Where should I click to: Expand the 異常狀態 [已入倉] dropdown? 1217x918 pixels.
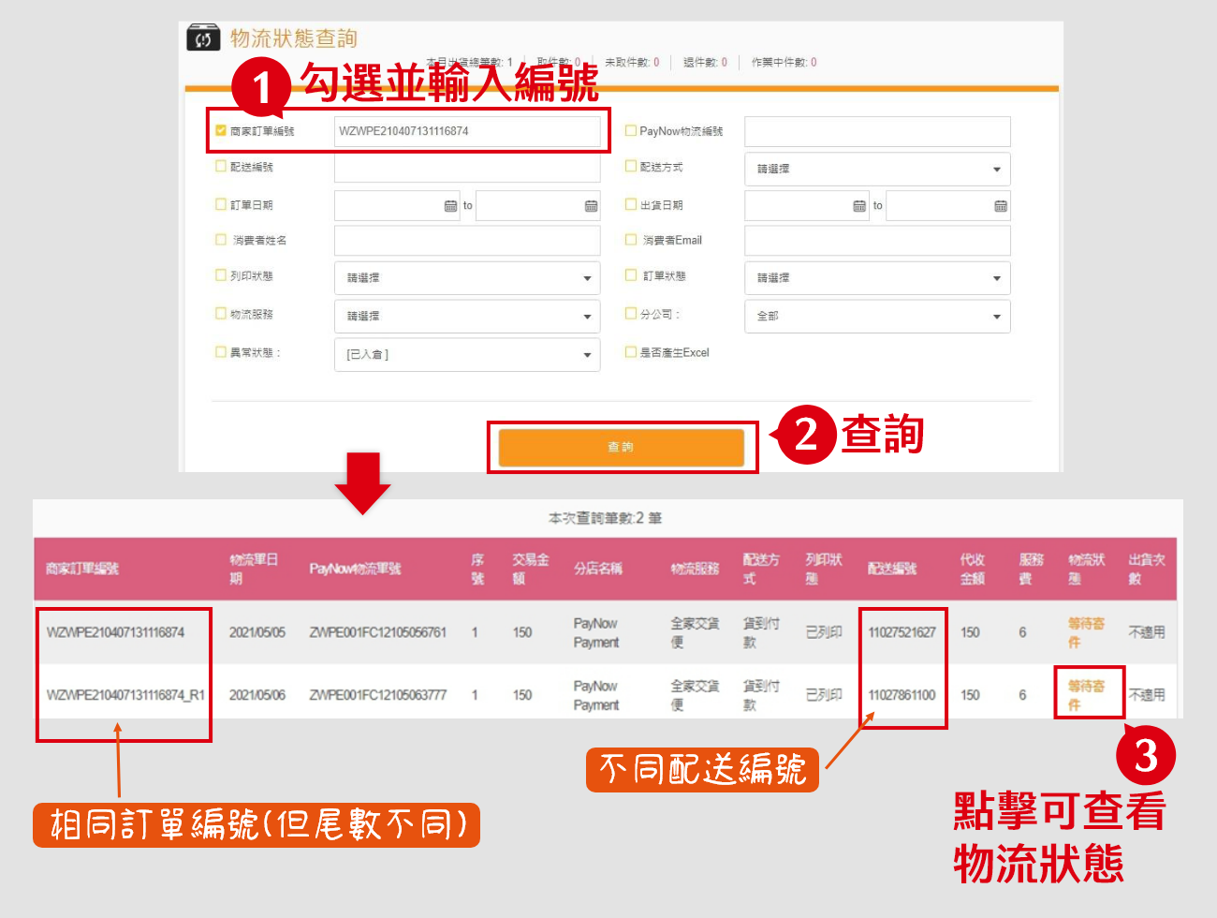[x=467, y=355]
